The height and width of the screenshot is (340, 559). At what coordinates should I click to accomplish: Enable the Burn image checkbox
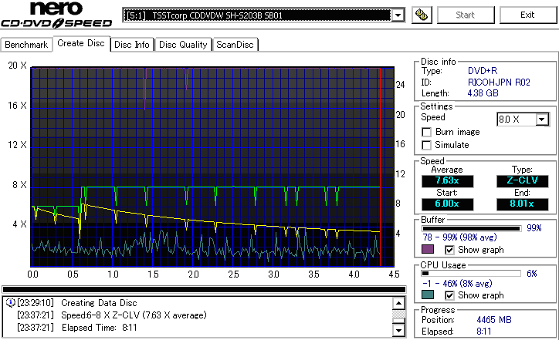[x=426, y=132]
